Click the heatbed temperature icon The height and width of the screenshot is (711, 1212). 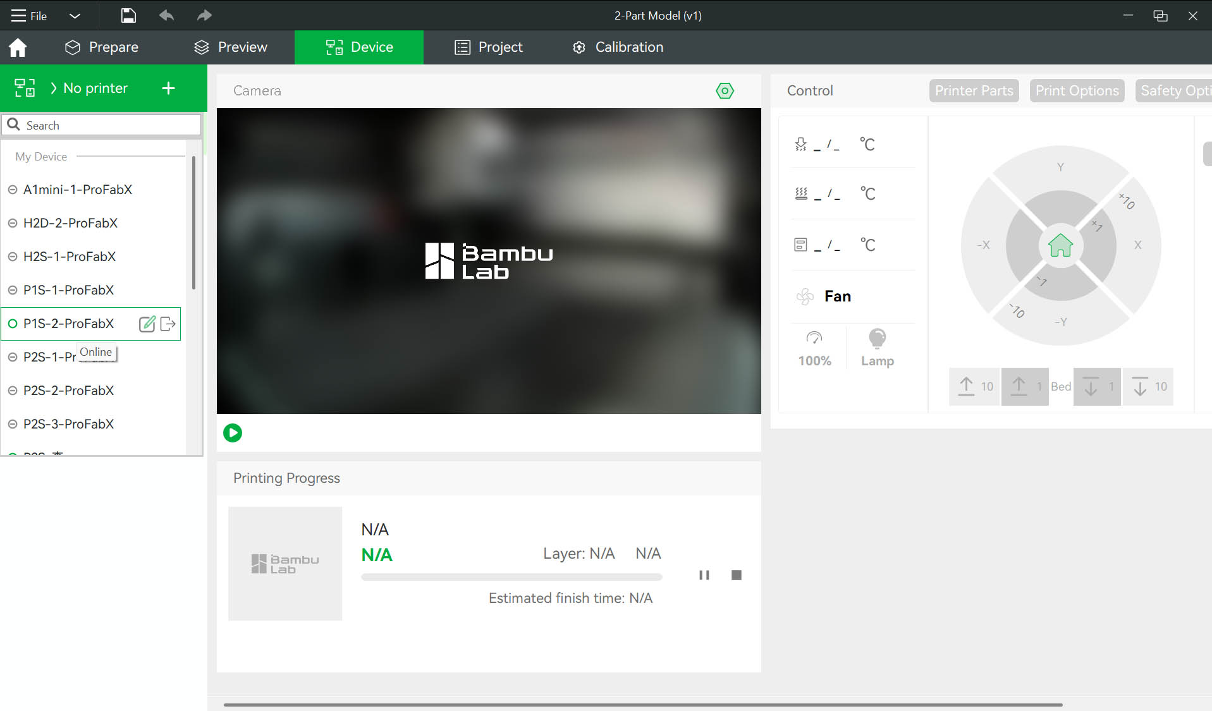pos(801,194)
